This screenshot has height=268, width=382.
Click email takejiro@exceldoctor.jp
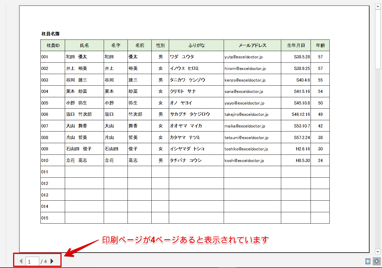tap(246, 114)
